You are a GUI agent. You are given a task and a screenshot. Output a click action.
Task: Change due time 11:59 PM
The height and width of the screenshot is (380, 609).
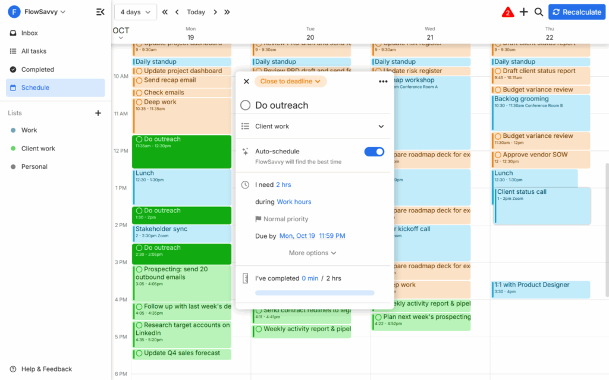tap(332, 236)
